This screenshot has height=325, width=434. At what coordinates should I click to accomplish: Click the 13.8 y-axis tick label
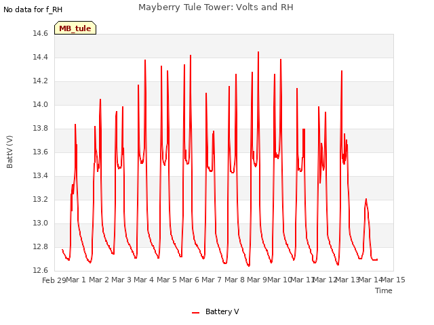41,129
